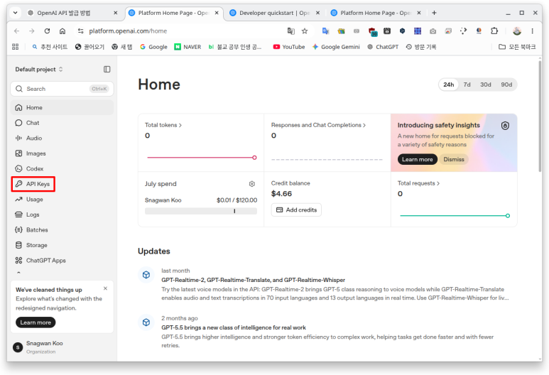This screenshot has height=375, width=549.
Task: Open the YouTube bookmark
Action: (x=289, y=47)
